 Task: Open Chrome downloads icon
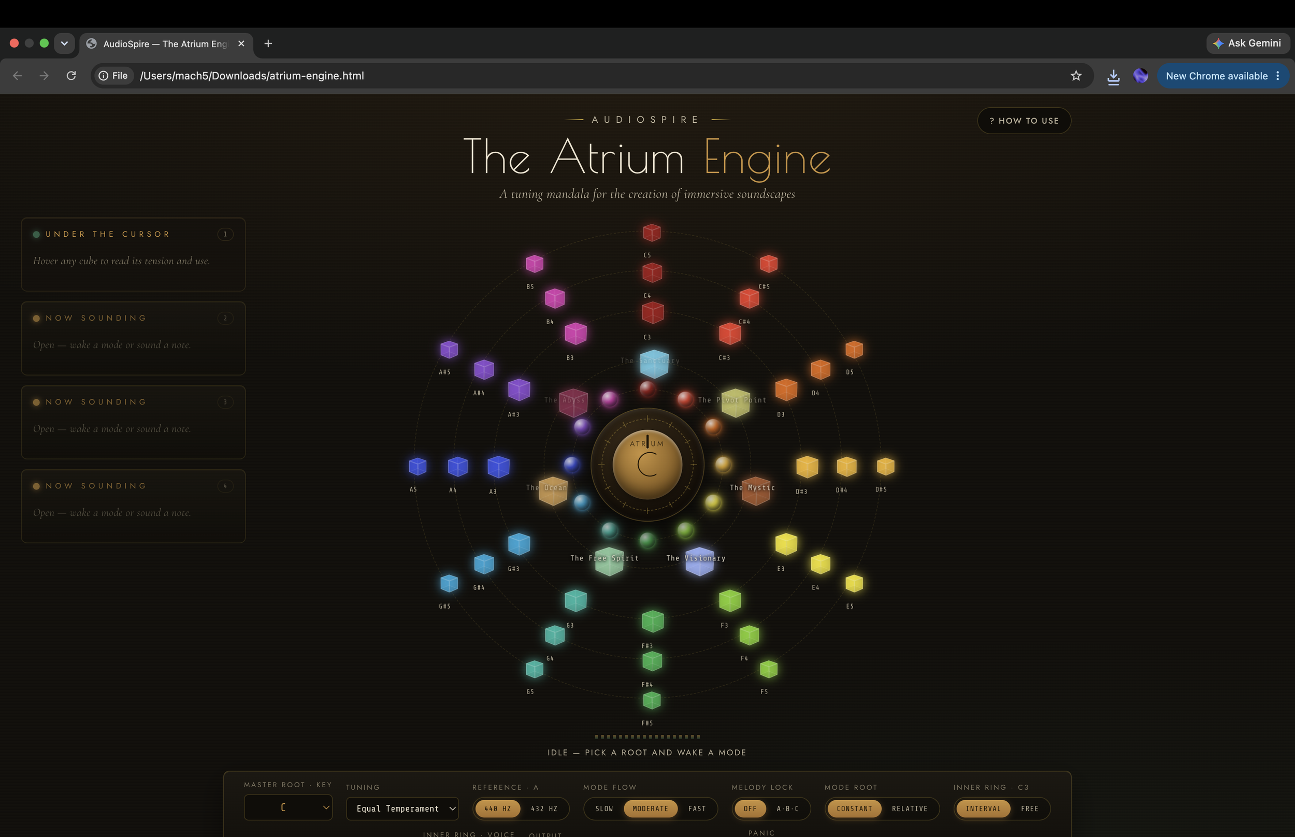coord(1113,77)
